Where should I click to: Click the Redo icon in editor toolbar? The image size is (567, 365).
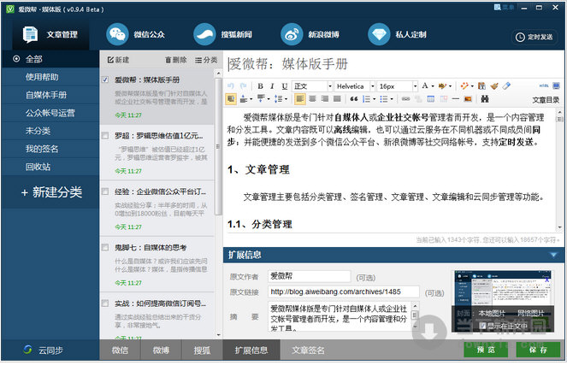tap(243, 86)
